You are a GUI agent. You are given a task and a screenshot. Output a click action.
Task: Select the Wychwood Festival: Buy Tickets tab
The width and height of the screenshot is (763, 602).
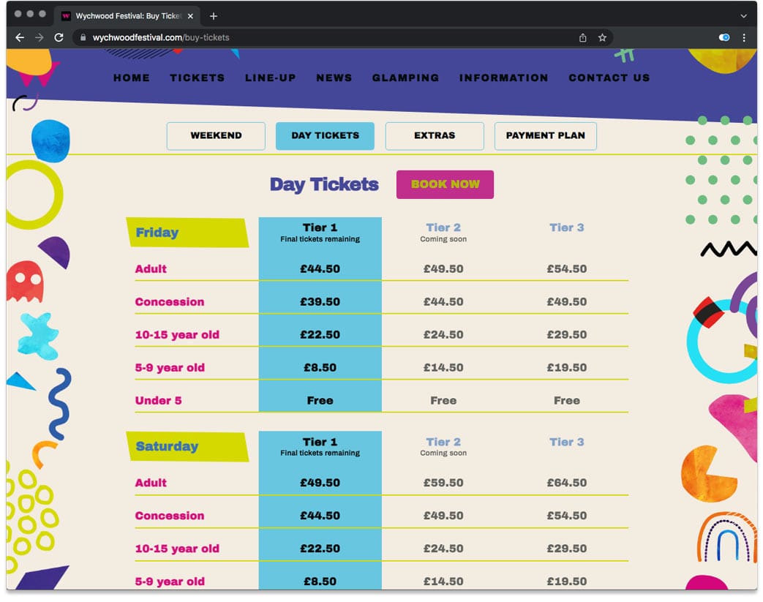pos(127,16)
